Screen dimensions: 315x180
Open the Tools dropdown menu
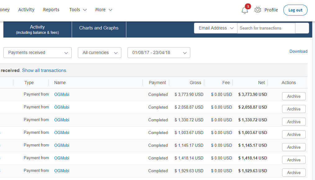pos(77,10)
